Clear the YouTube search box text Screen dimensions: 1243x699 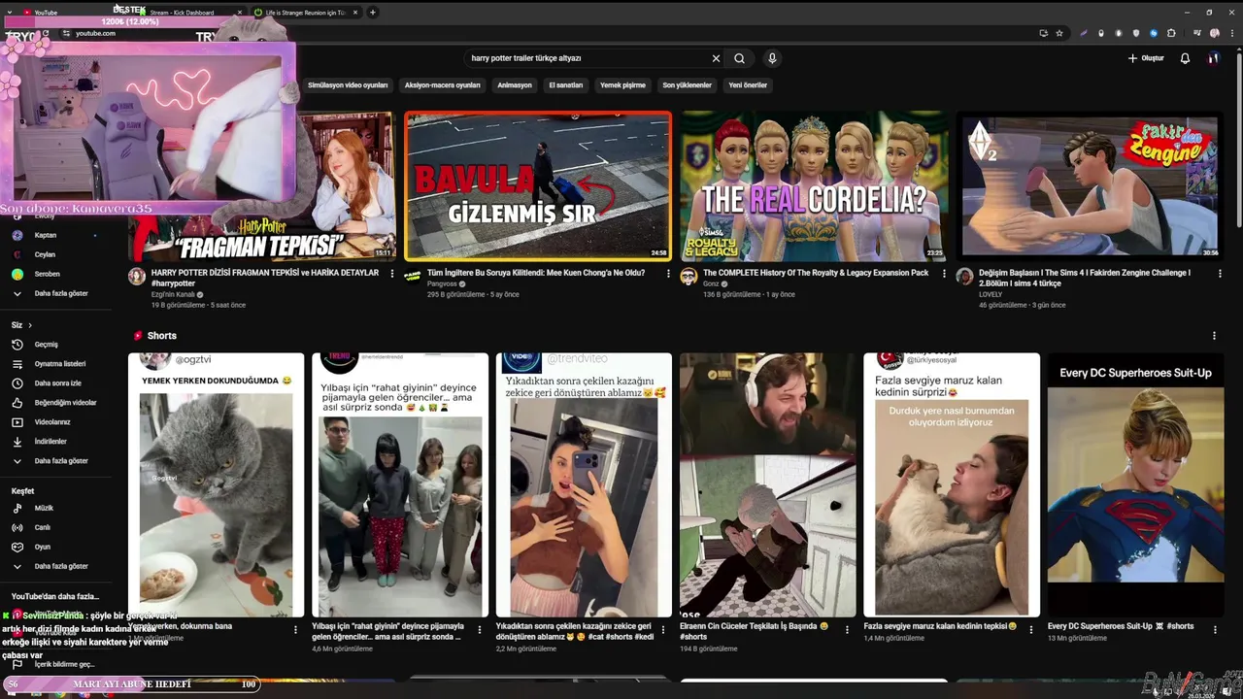pyautogui.click(x=717, y=58)
